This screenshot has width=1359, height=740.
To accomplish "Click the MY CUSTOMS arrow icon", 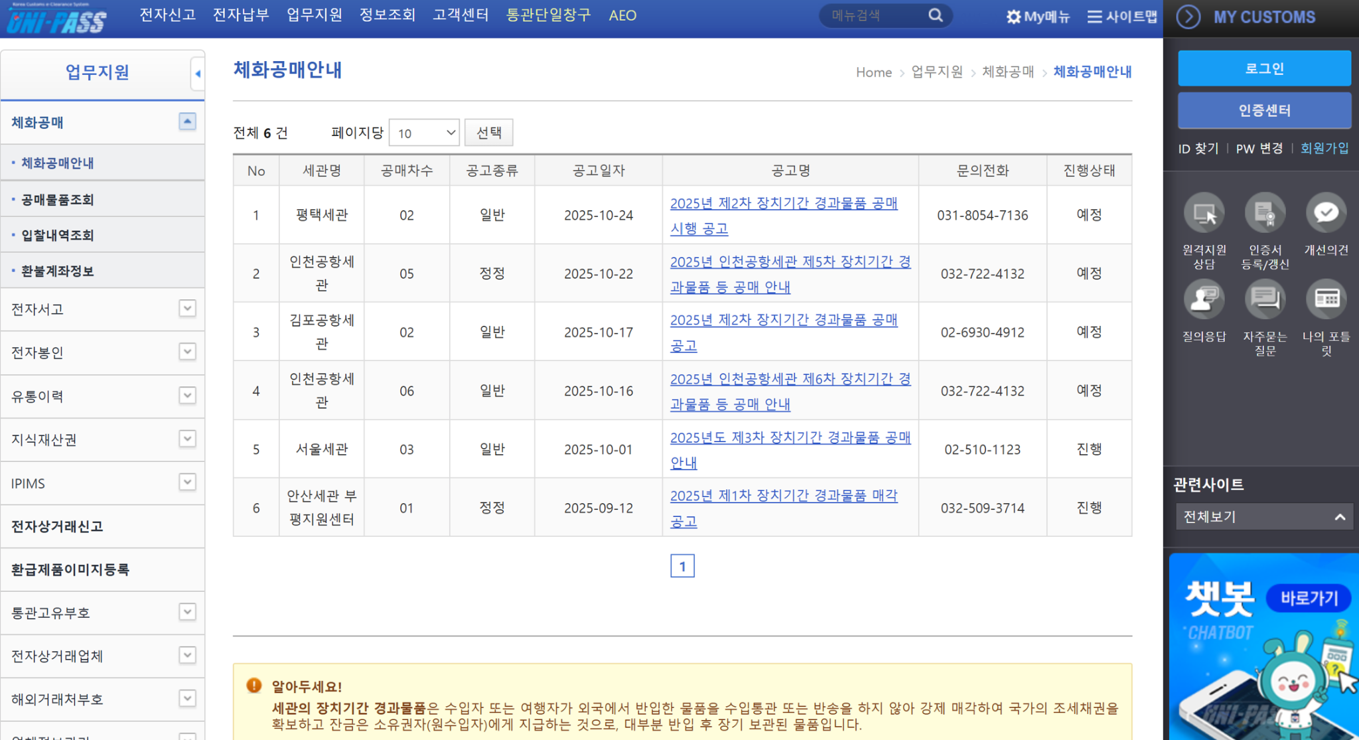I will coord(1187,18).
